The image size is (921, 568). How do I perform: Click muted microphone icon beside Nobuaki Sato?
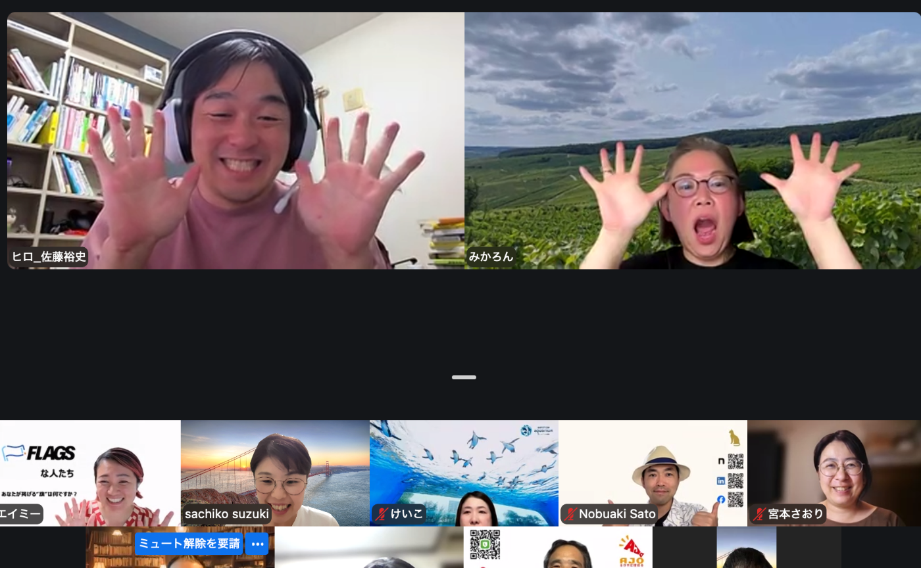[x=570, y=514]
